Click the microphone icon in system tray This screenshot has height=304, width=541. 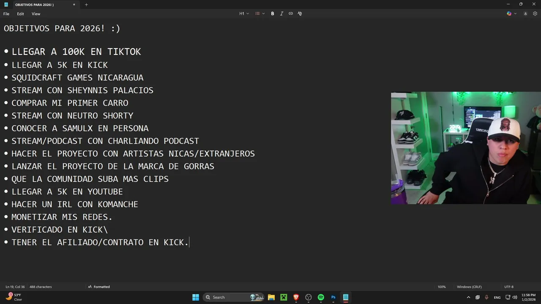pos(486,297)
